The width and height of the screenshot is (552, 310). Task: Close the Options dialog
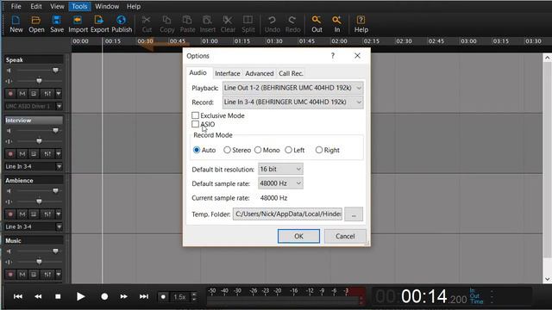[357, 55]
